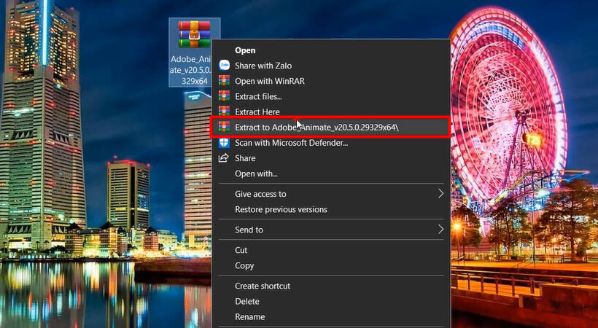598x328 pixels.
Task: Choose Rename from the context menu
Action: pos(249,317)
